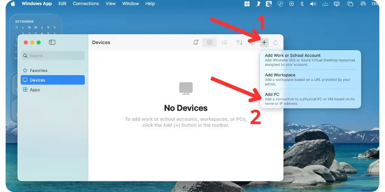Click the yellow minimize window button
Viewport: 385px width, 192px height.
(32, 43)
